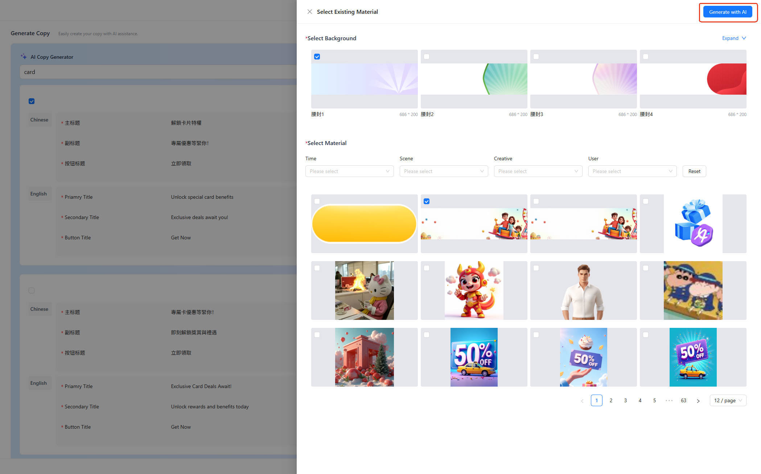Jump to last page 63
This screenshot has width=761, height=474.
click(x=683, y=400)
